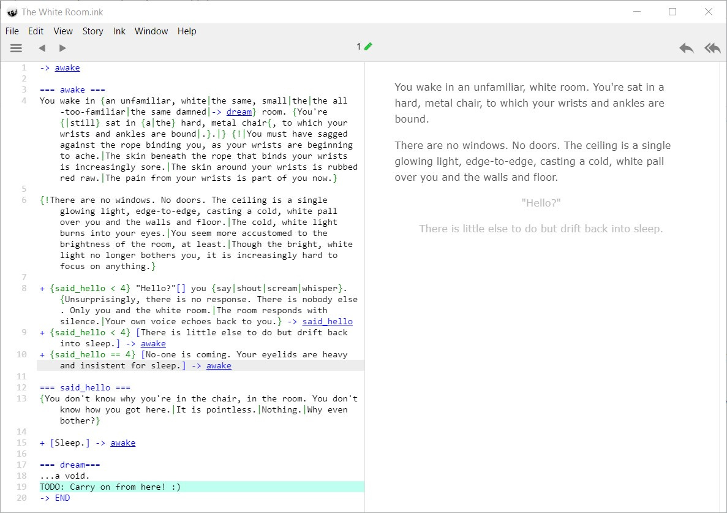Open the Ink menu
Viewport: 727px width, 513px height.
point(119,31)
